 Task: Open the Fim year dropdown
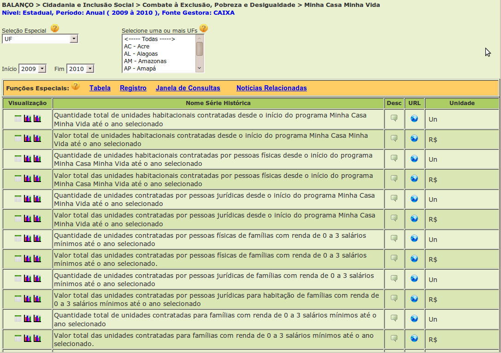90,69
